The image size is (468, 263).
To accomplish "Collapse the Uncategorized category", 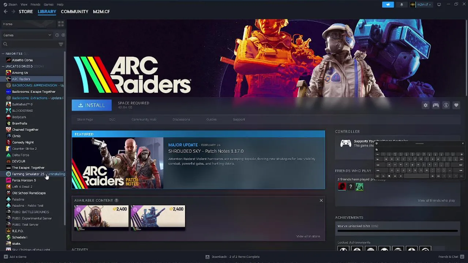I will (3, 66).
